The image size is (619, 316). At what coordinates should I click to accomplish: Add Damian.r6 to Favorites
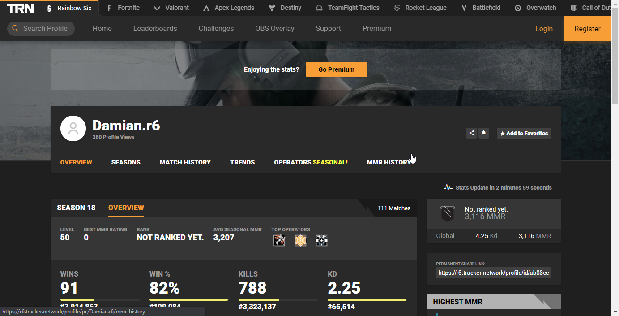524,133
